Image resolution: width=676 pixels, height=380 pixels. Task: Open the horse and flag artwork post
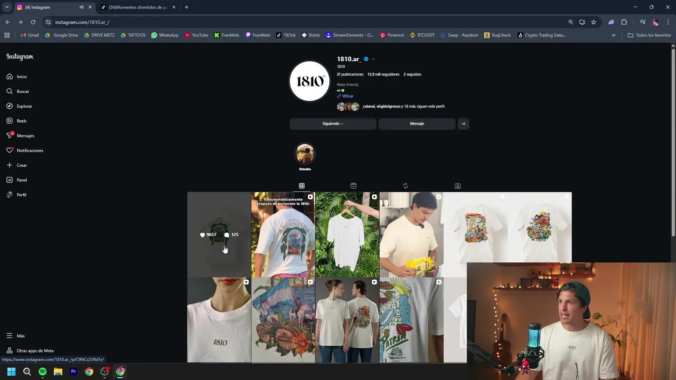pos(283,320)
